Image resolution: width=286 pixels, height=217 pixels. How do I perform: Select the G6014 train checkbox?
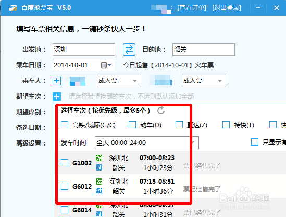pos(65,210)
